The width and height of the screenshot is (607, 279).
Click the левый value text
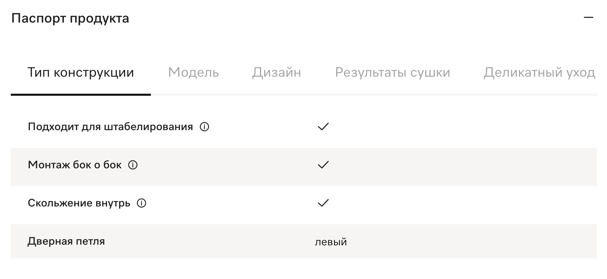pos(331,242)
